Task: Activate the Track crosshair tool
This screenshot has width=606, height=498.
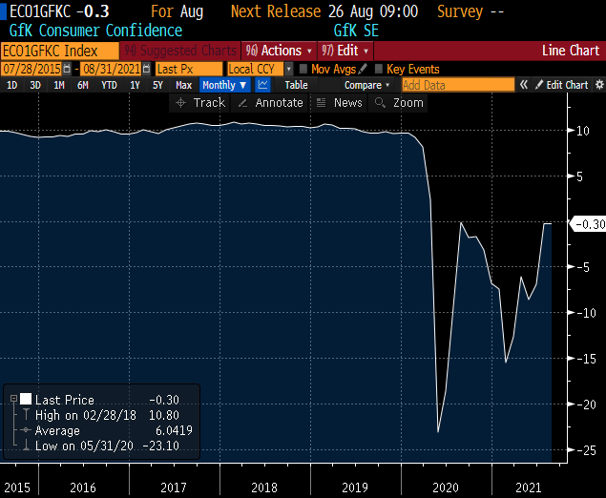Action: pyautogui.click(x=200, y=102)
